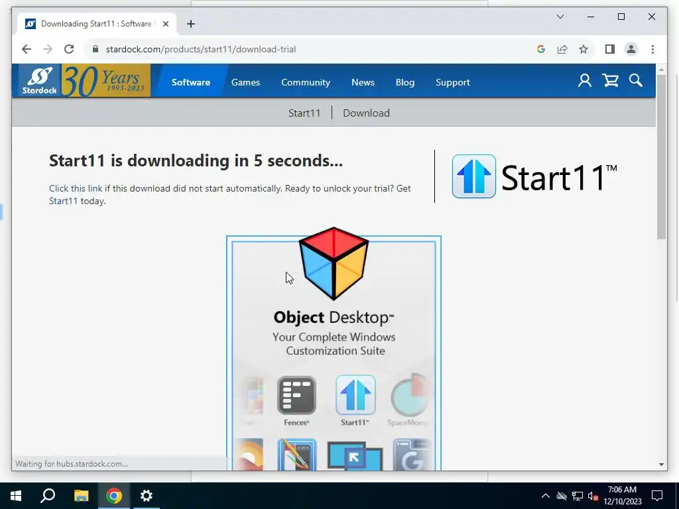The width and height of the screenshot is (679, 509).
Task: Click the scrollbar down arrow
Action: [661, 465]
